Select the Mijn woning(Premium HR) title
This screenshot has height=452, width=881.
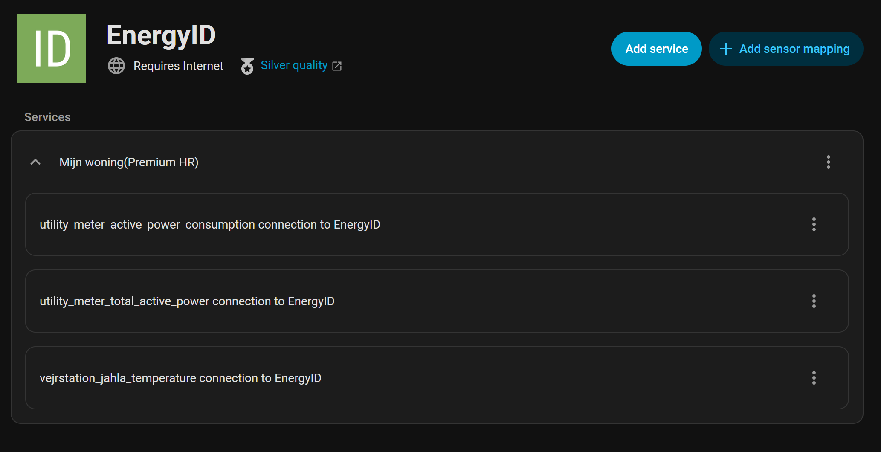pos(128,162)
